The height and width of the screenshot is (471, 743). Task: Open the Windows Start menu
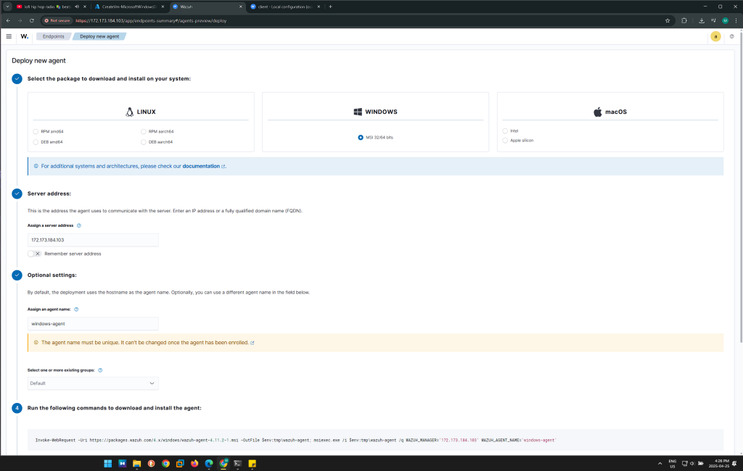click(107, 464)
